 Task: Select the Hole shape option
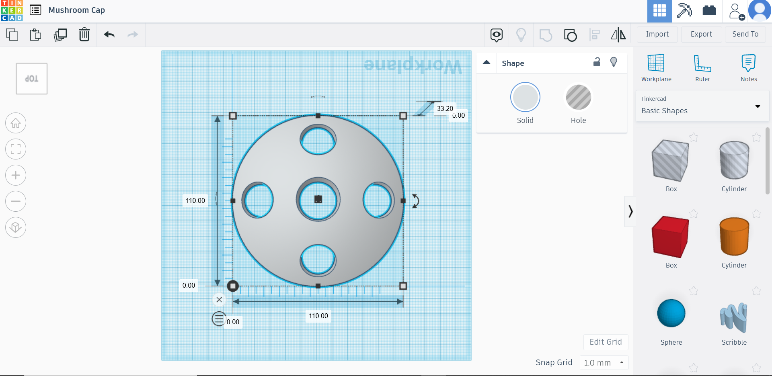click(x=578, y=97)
